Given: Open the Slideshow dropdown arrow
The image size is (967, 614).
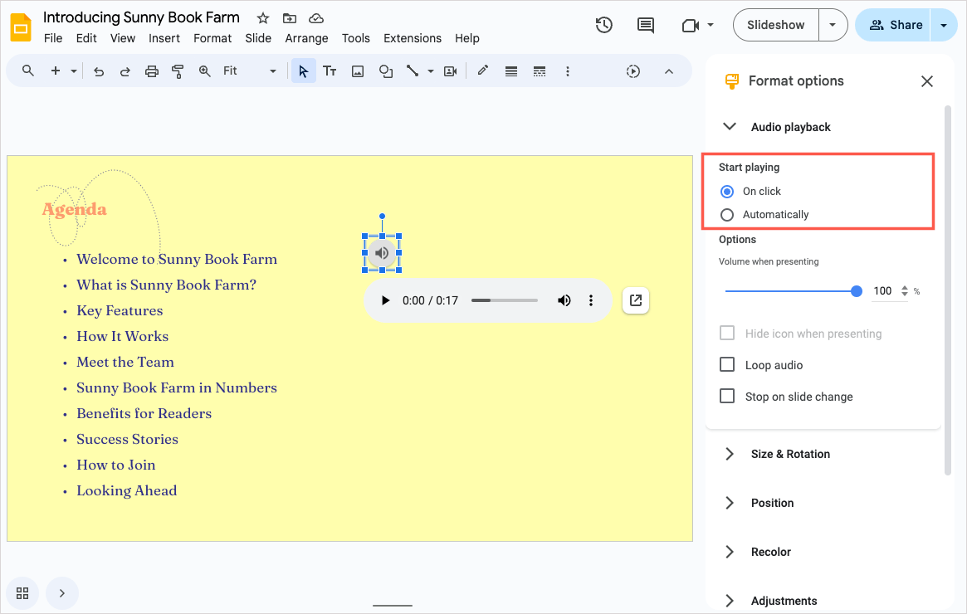Looking at the screenshot, I should [833, 25].
